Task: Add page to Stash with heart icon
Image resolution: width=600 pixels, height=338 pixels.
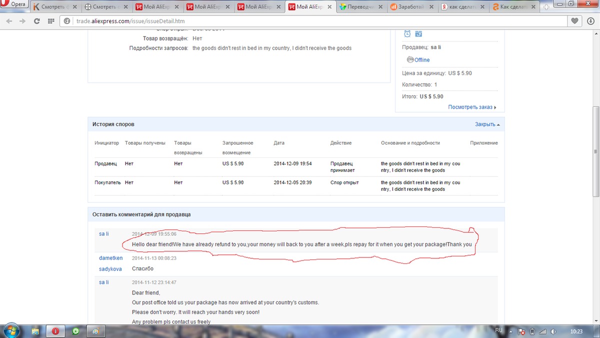Action: click(575, 21)
